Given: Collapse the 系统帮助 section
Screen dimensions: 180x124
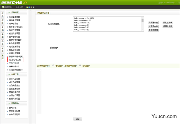Looking at the screenshot, I should point(10,103).
